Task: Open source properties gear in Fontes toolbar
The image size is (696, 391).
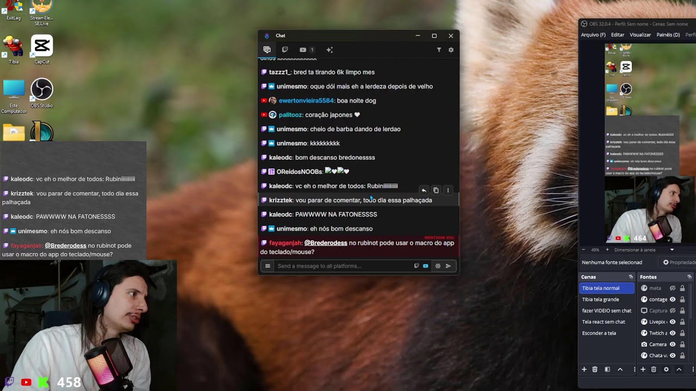Action: click(x=666, y=369)
